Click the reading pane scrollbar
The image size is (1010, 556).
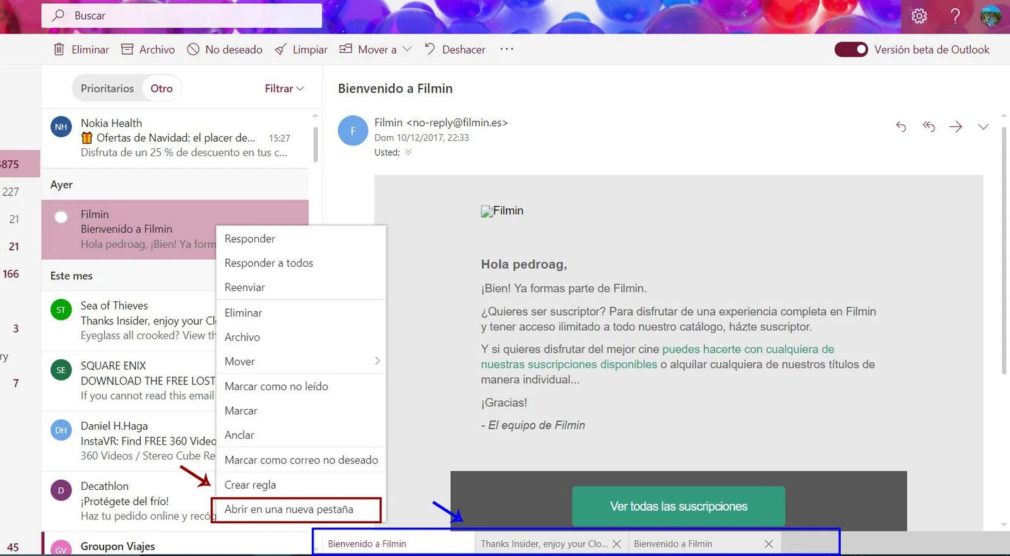1003,250
